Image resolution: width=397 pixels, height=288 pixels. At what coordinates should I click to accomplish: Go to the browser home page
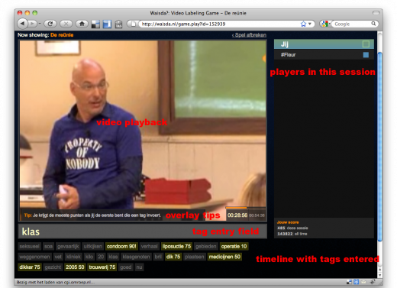(82, 24)
